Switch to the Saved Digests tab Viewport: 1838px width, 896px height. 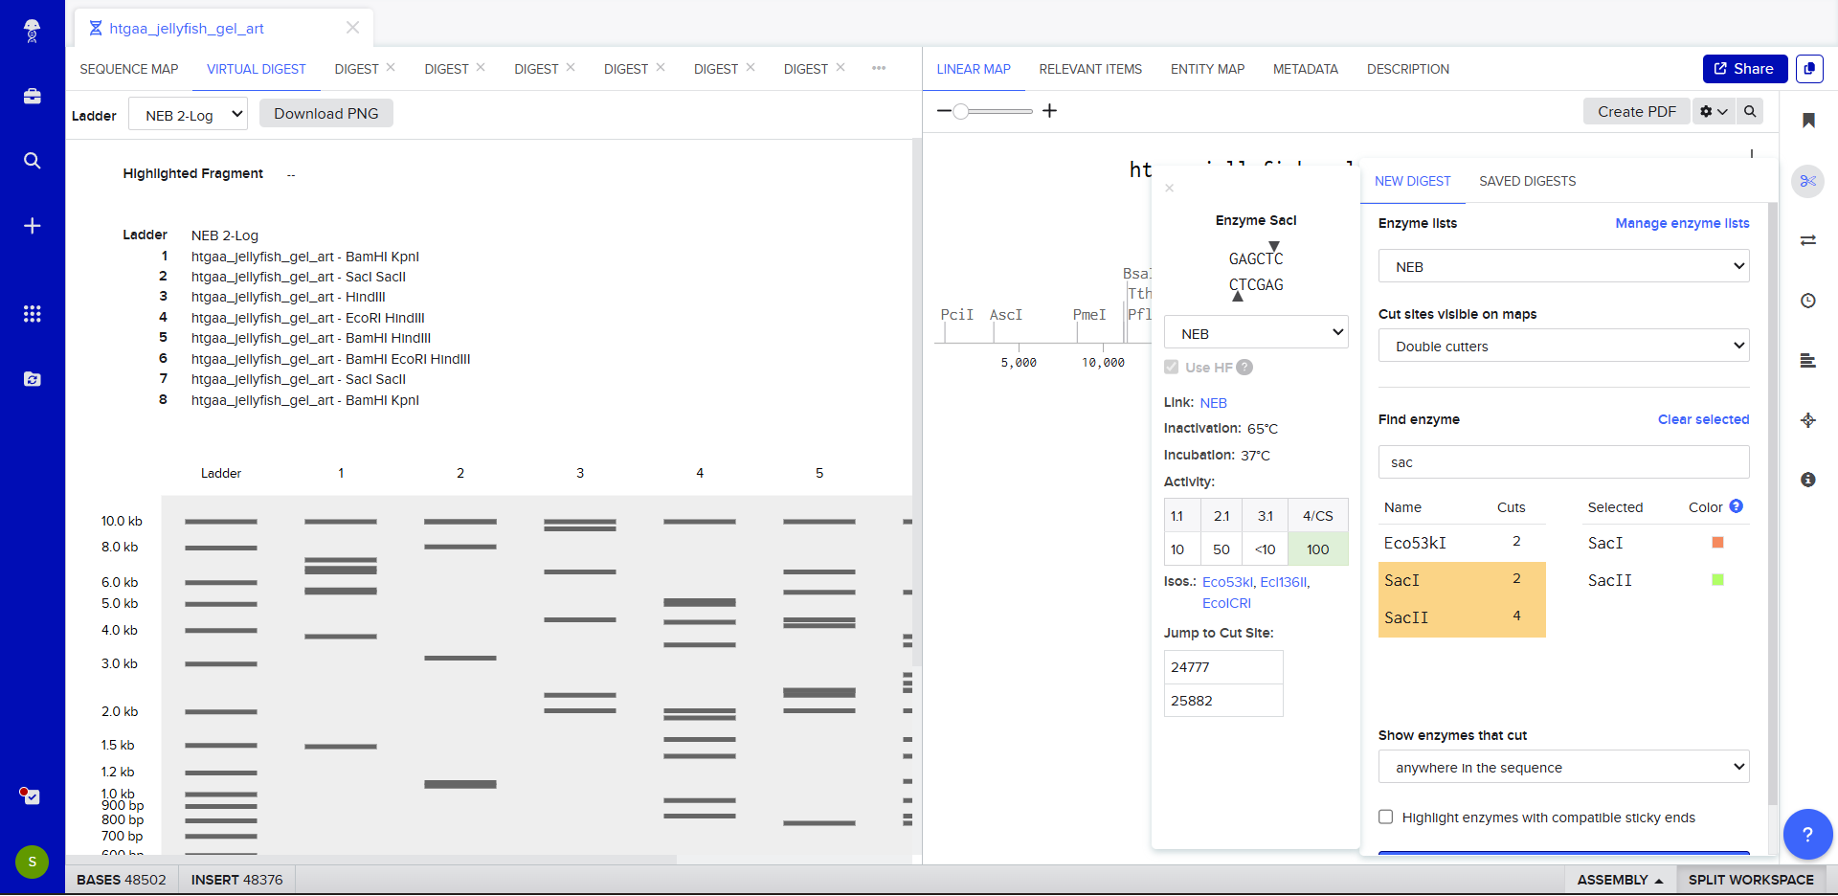coord(1527,181)
